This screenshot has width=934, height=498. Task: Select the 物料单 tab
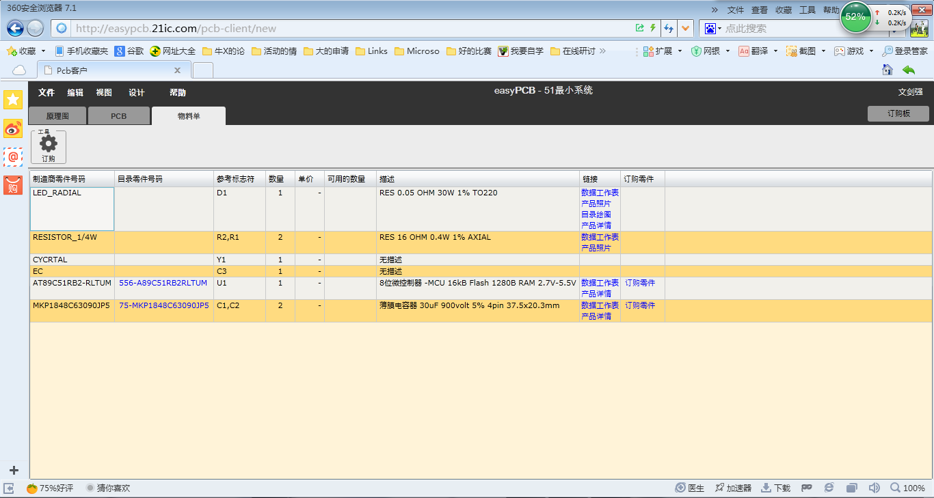click(x=189, y=116)
